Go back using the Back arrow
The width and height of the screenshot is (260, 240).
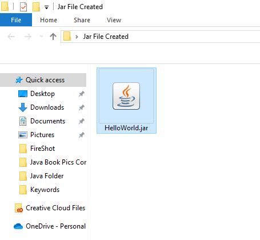point(11,37)
